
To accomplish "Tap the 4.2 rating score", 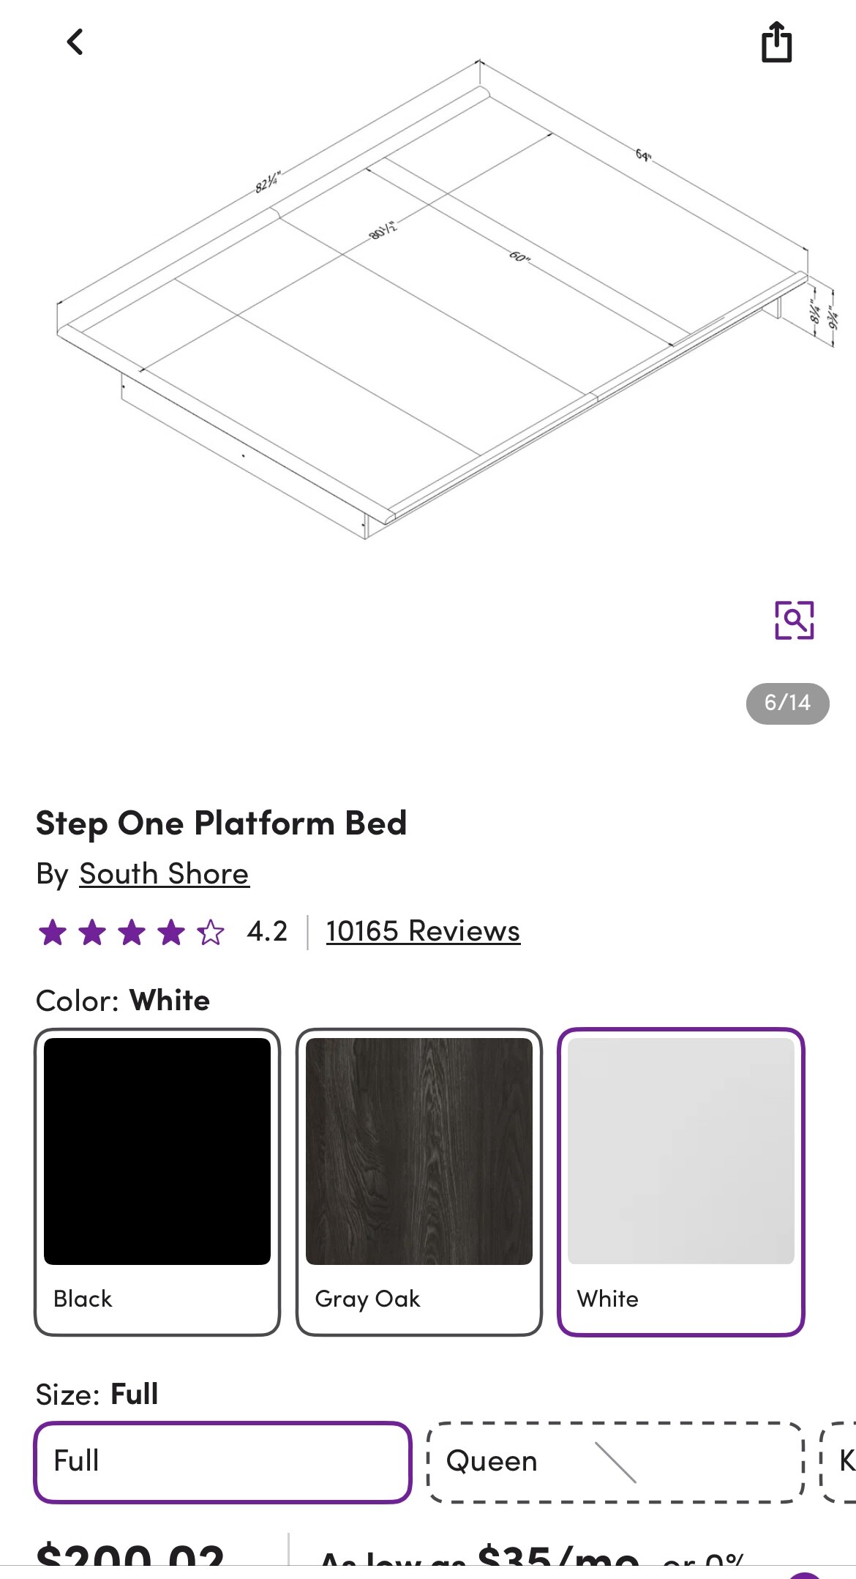I will [x=267, y=931].
